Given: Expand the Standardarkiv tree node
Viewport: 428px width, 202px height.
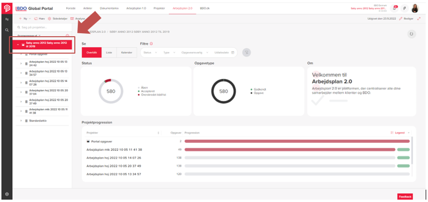Looking at the screenshot, I should 21,120.
